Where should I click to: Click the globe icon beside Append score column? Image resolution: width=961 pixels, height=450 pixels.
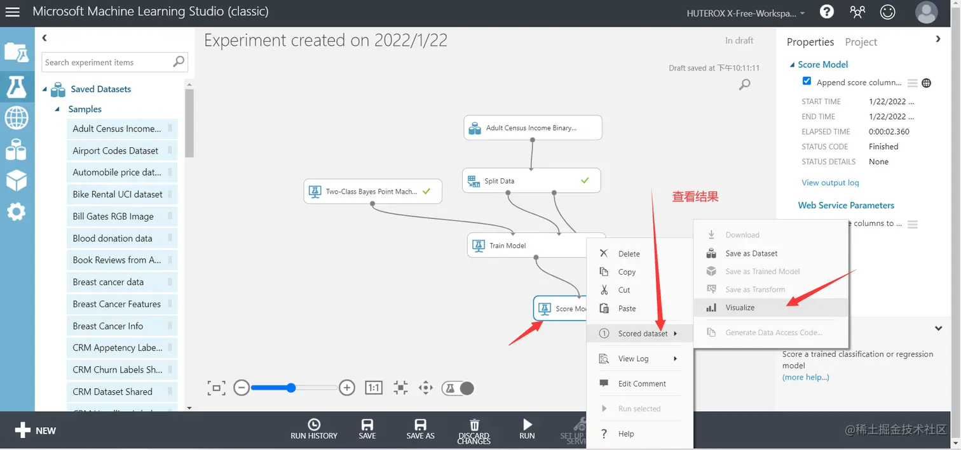(927, 83)
